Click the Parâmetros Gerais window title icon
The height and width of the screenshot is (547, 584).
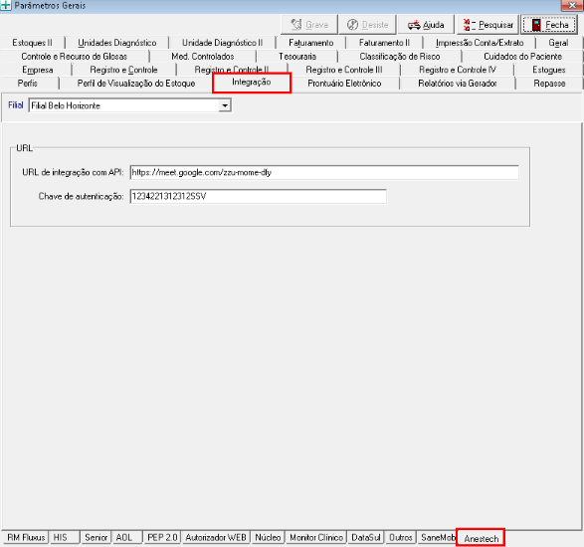tap(5, 6)
